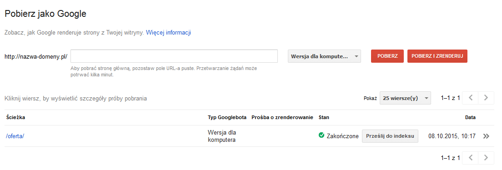Go to next page using top pagination arrow
502x170 pixels.
[486, 98]
